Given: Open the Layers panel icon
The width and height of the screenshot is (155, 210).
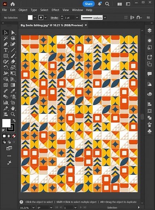Looking at the screenshot, I should point(149,30).
